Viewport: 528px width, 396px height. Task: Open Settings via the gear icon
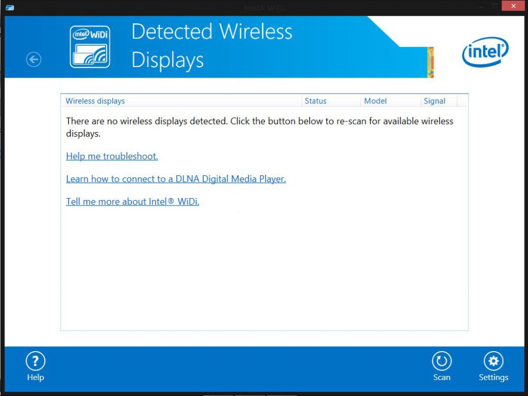click(493, 362)
